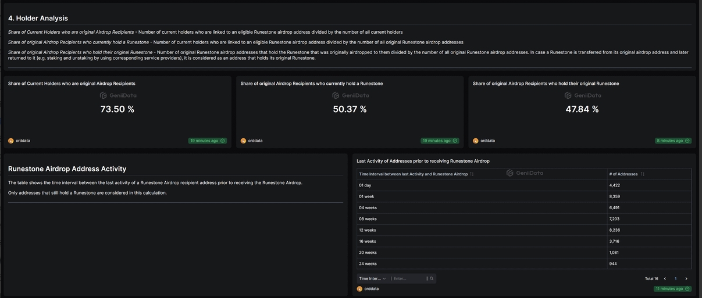Click orddata avatar in the 47.84 % card
This screenshot has height=298, width=702.
point(476,141)
